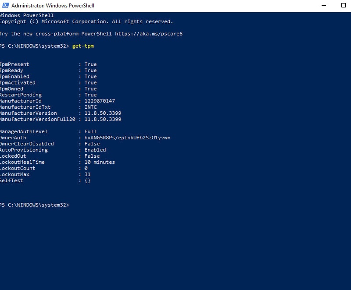Click the LockoutHealTime value '10 minutes'
This screenshot has width=351, height=290.
(100, 162)
